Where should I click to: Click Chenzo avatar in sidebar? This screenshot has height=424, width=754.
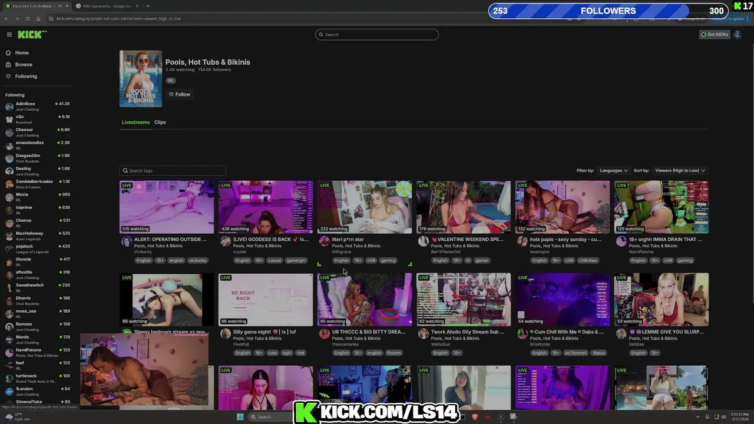point(9,223)
